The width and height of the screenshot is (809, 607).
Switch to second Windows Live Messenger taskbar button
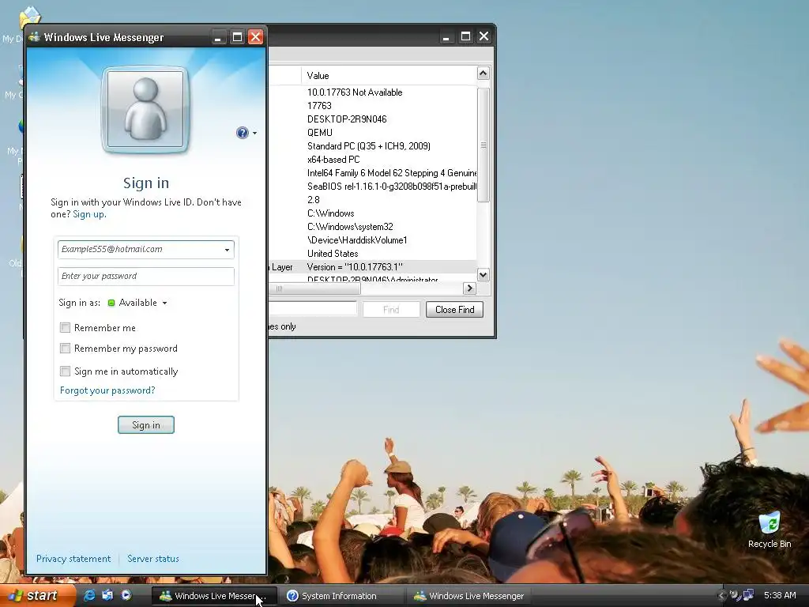468,596
